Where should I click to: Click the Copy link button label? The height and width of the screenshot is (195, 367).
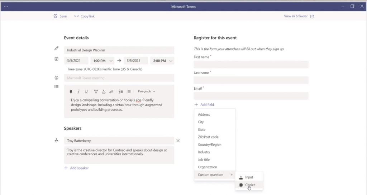[87, 16]
